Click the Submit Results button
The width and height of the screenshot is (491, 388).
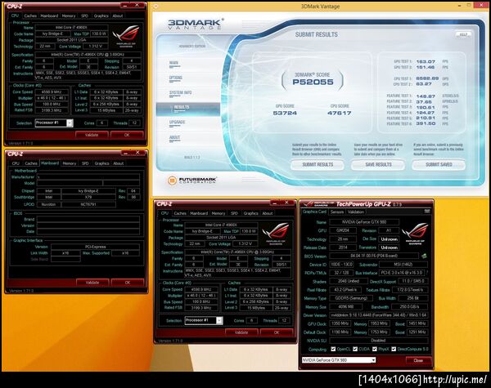point(318,164)
